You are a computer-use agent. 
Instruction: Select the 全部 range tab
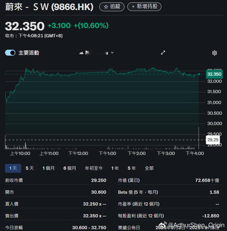point(149,168)
